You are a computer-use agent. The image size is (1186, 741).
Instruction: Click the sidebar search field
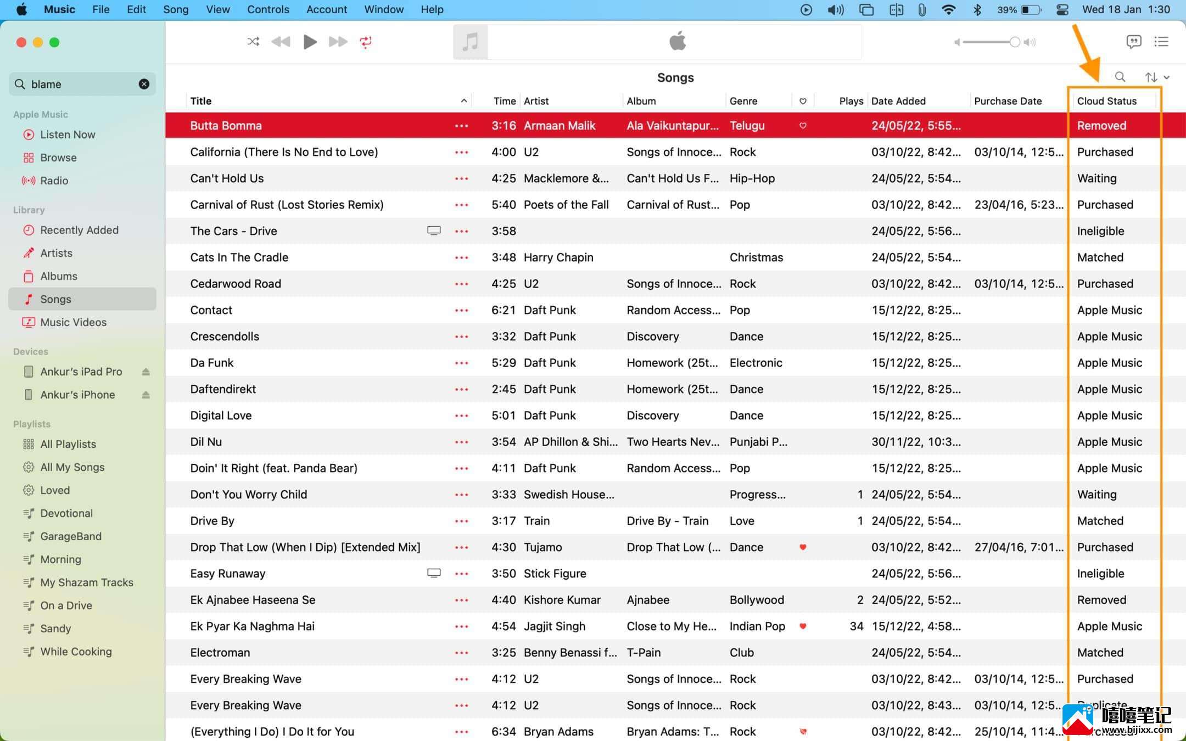(82, 84)
